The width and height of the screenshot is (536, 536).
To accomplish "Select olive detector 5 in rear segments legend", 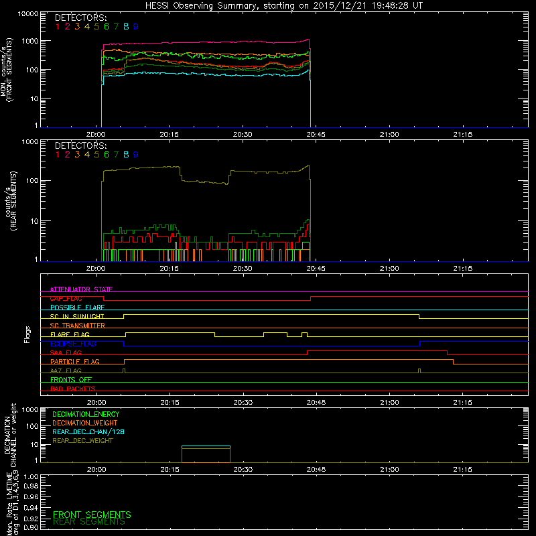I will [96, 155].
